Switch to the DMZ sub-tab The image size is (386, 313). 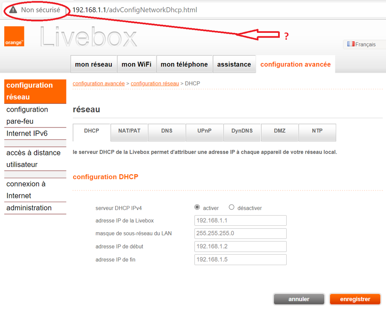tap(280, 132)
